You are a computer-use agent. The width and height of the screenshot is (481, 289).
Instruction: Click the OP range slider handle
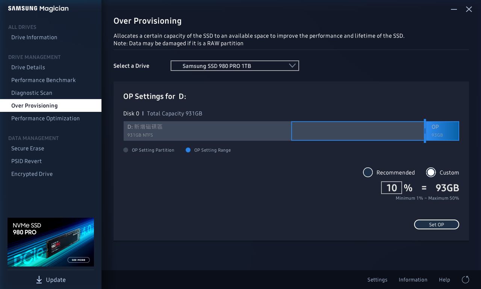(x=425, y=131)
